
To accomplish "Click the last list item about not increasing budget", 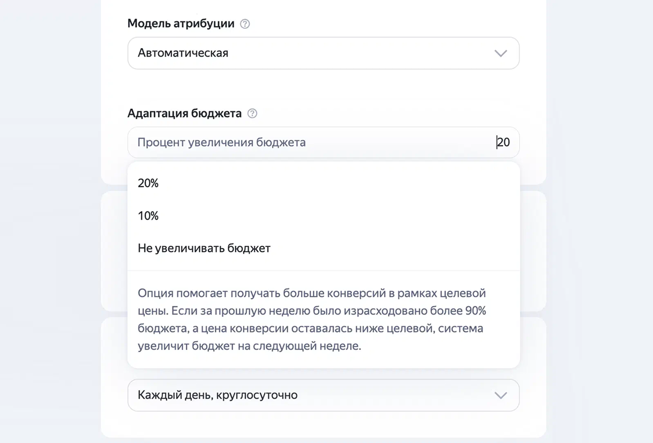I will pos(323,248).
